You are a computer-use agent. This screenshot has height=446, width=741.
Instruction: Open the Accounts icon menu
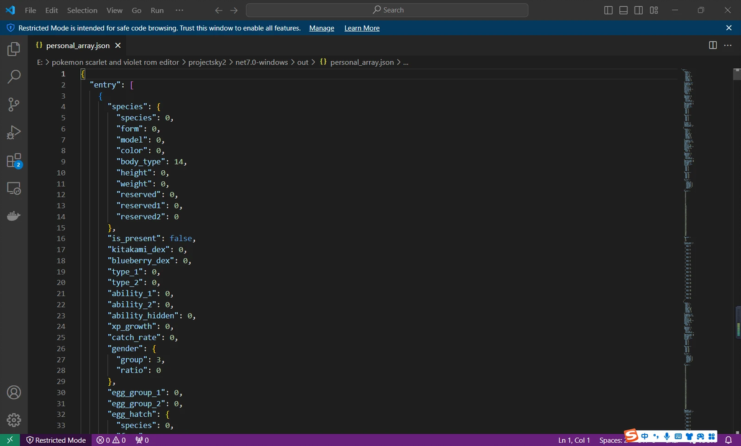[x=14, y=392]
